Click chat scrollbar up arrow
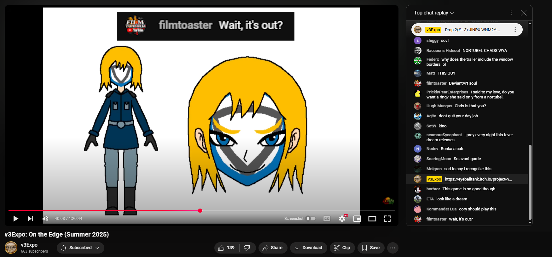Image resolution: width=552 pixels, height=257 pixels. [530, 23]
